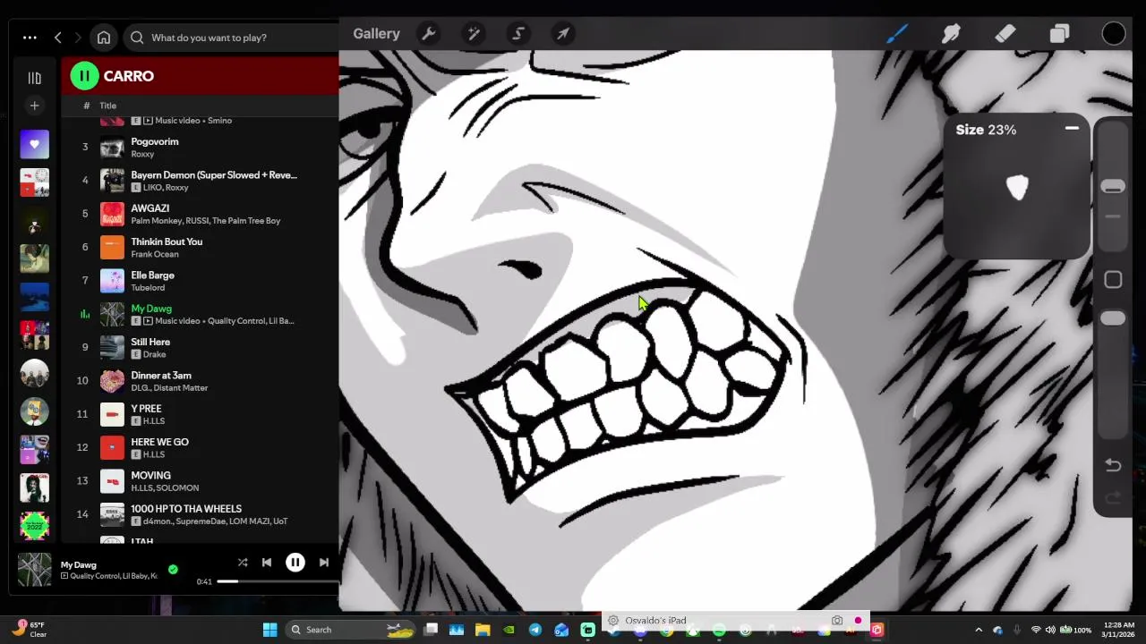Select the playing My Dawg row
This screenshot has height=644, width=1146.
click(x=201, y=314)
